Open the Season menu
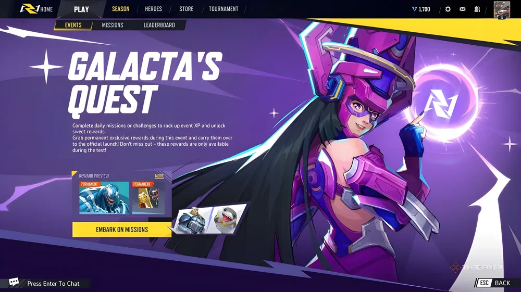Viewport: 521px width, 292px height. 121,9
